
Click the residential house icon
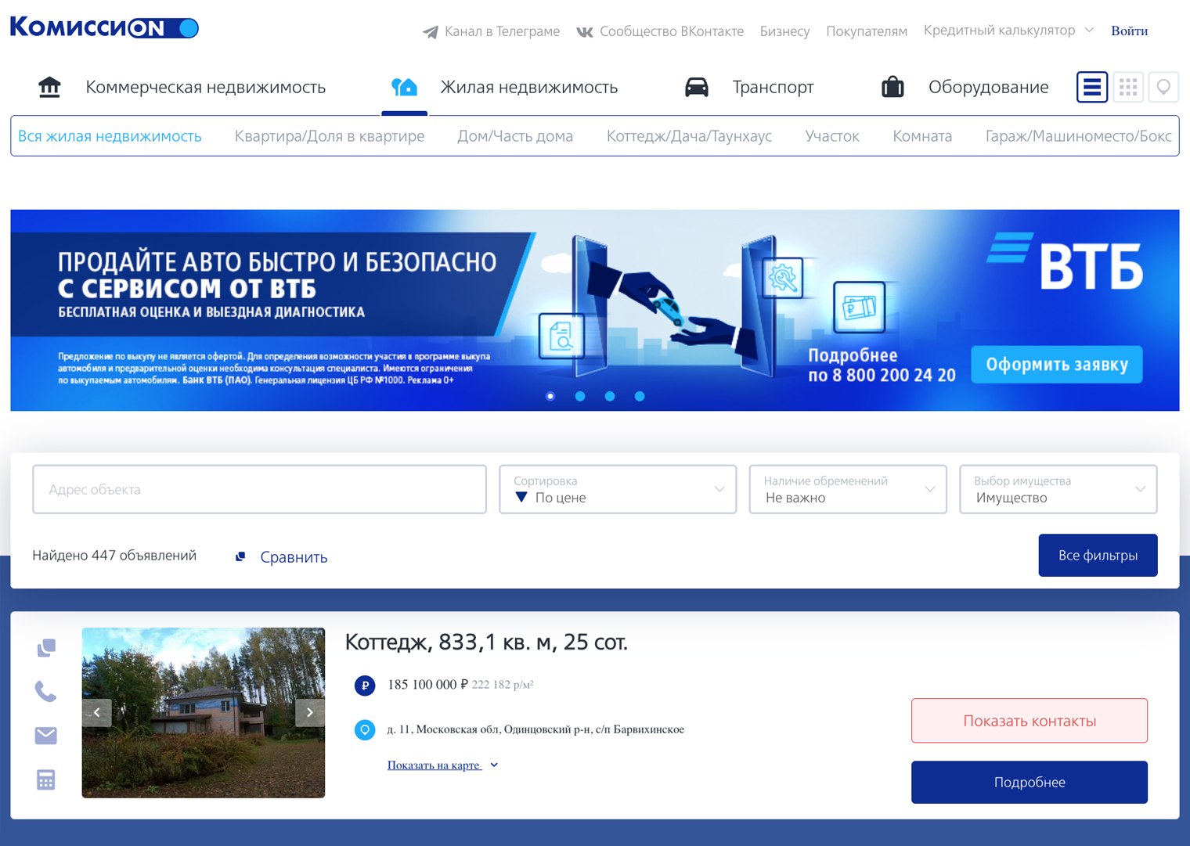[405, 87]
